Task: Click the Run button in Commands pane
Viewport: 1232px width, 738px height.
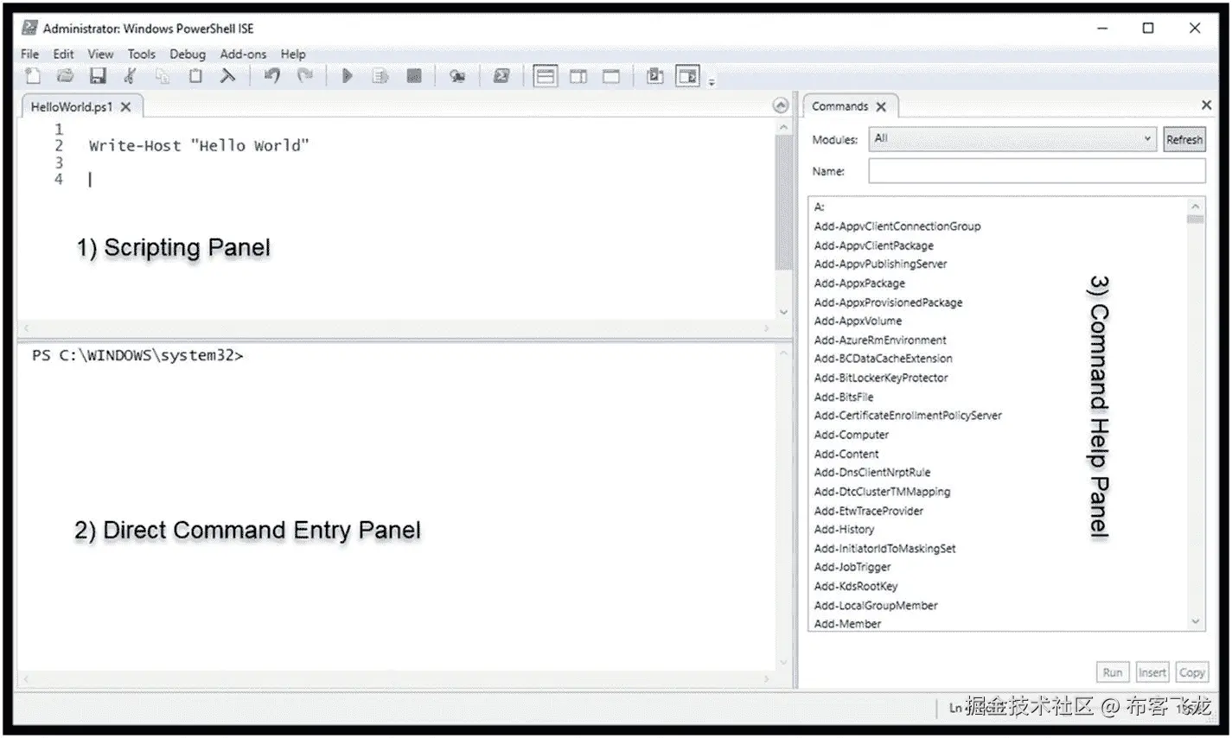Action: [1113, 672]
